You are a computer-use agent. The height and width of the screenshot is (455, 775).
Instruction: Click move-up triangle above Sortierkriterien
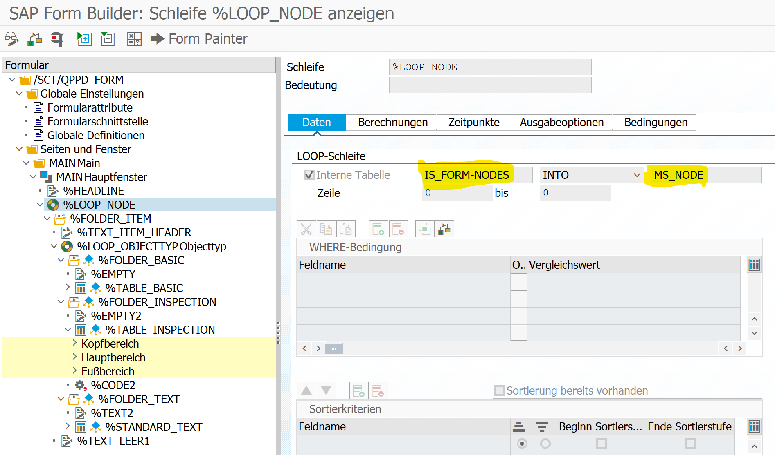tap(306, 391)
